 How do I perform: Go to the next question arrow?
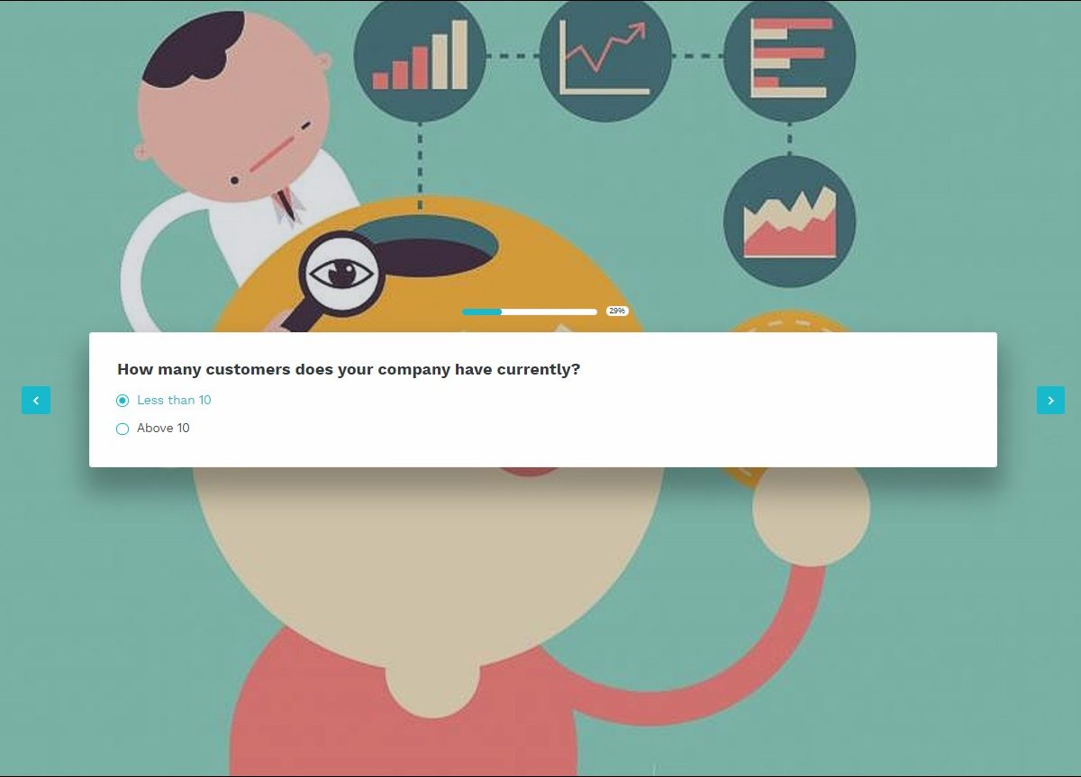tap(1050, 401)
